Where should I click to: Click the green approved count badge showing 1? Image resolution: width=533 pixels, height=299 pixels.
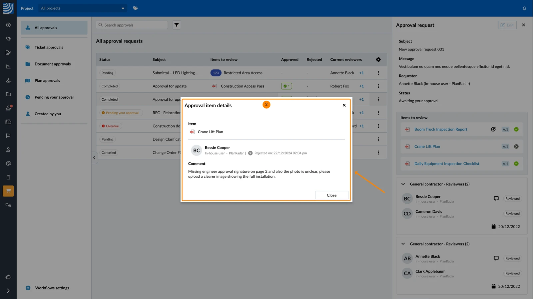coord(286,86)
